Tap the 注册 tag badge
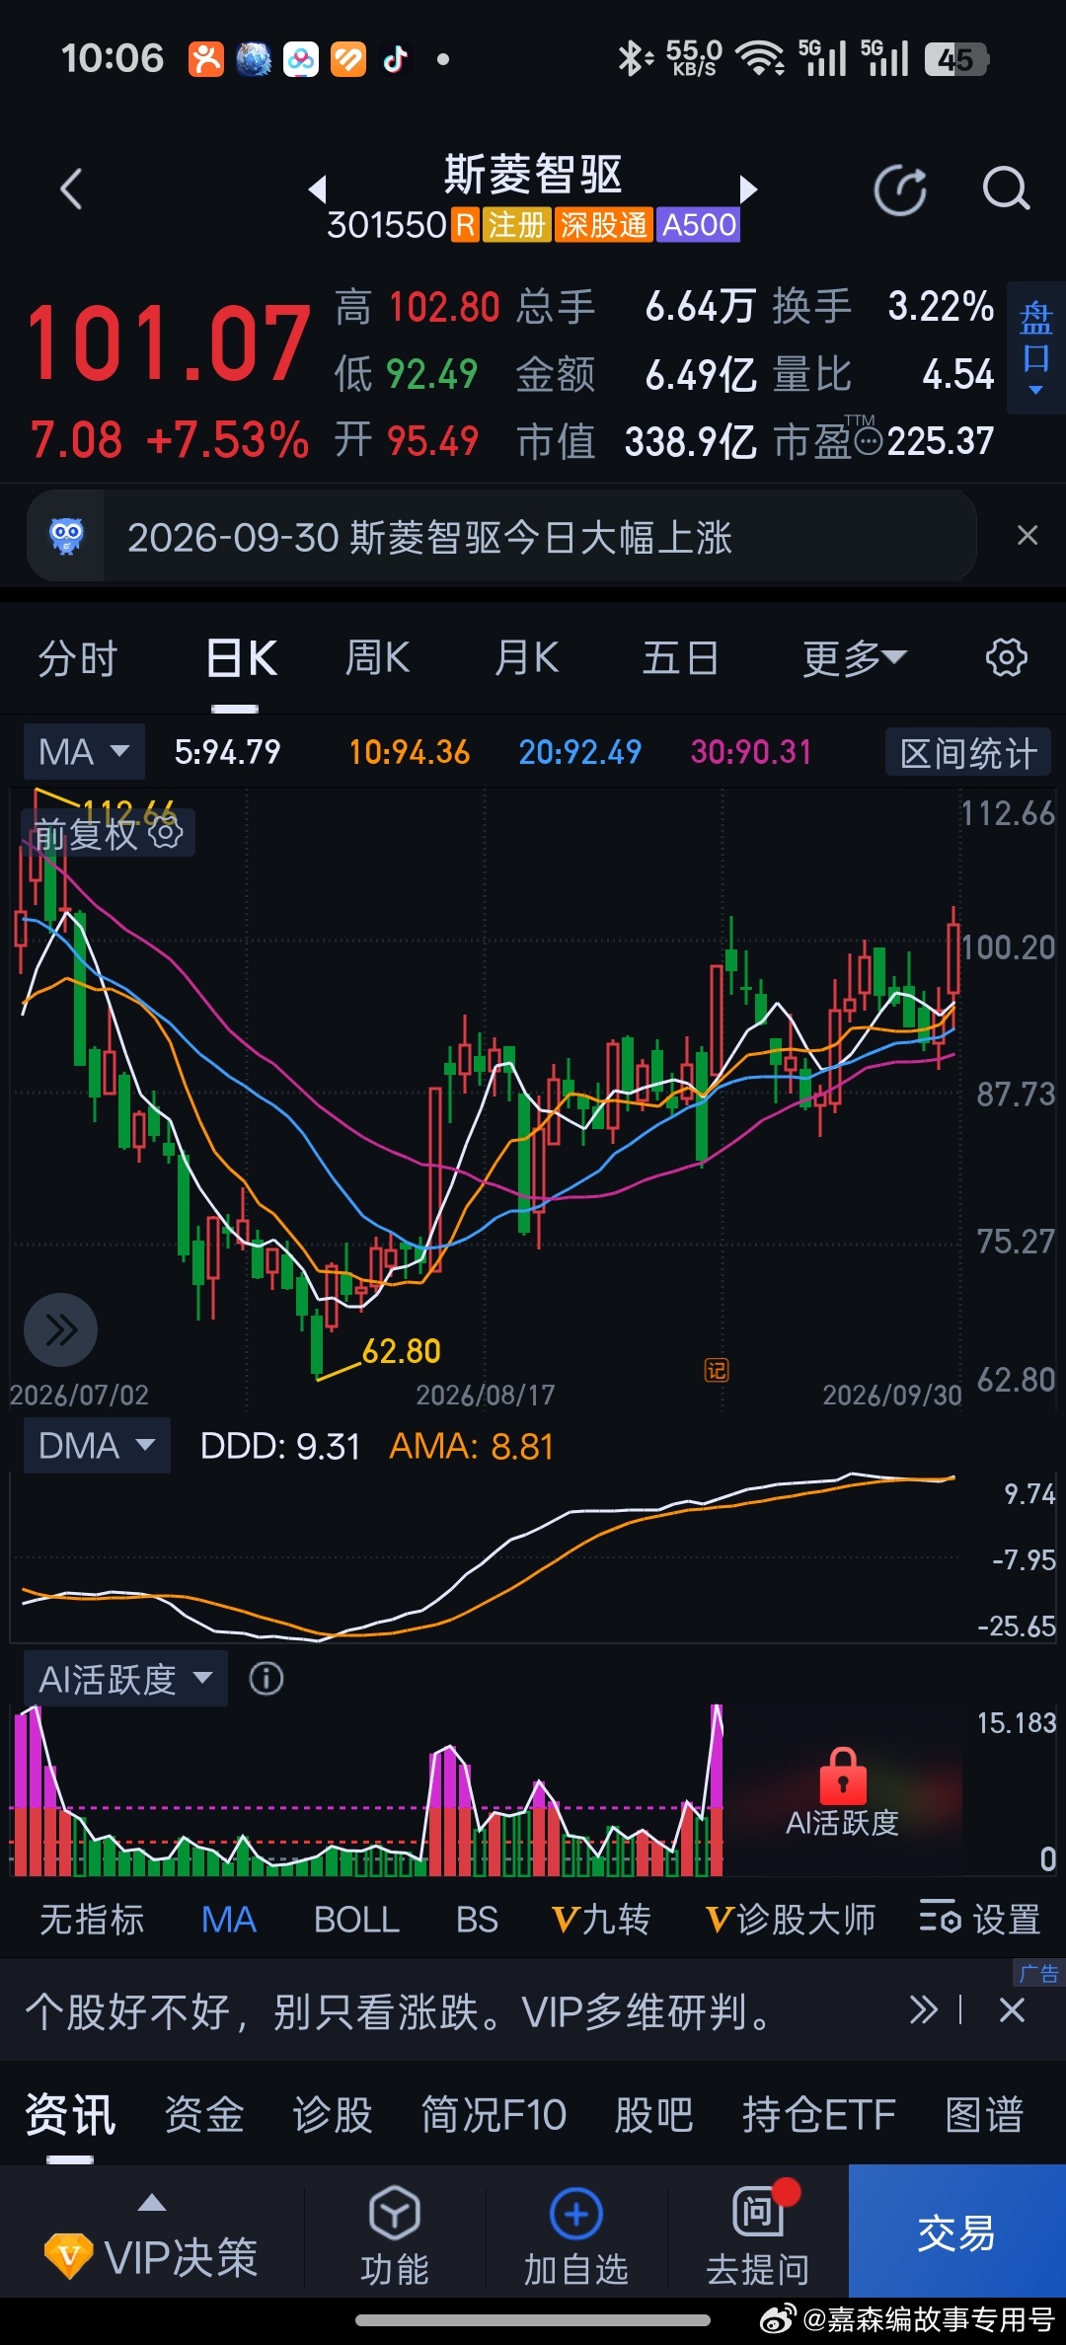Screen dimensions: 1066x2345 [x=516, y=225]
